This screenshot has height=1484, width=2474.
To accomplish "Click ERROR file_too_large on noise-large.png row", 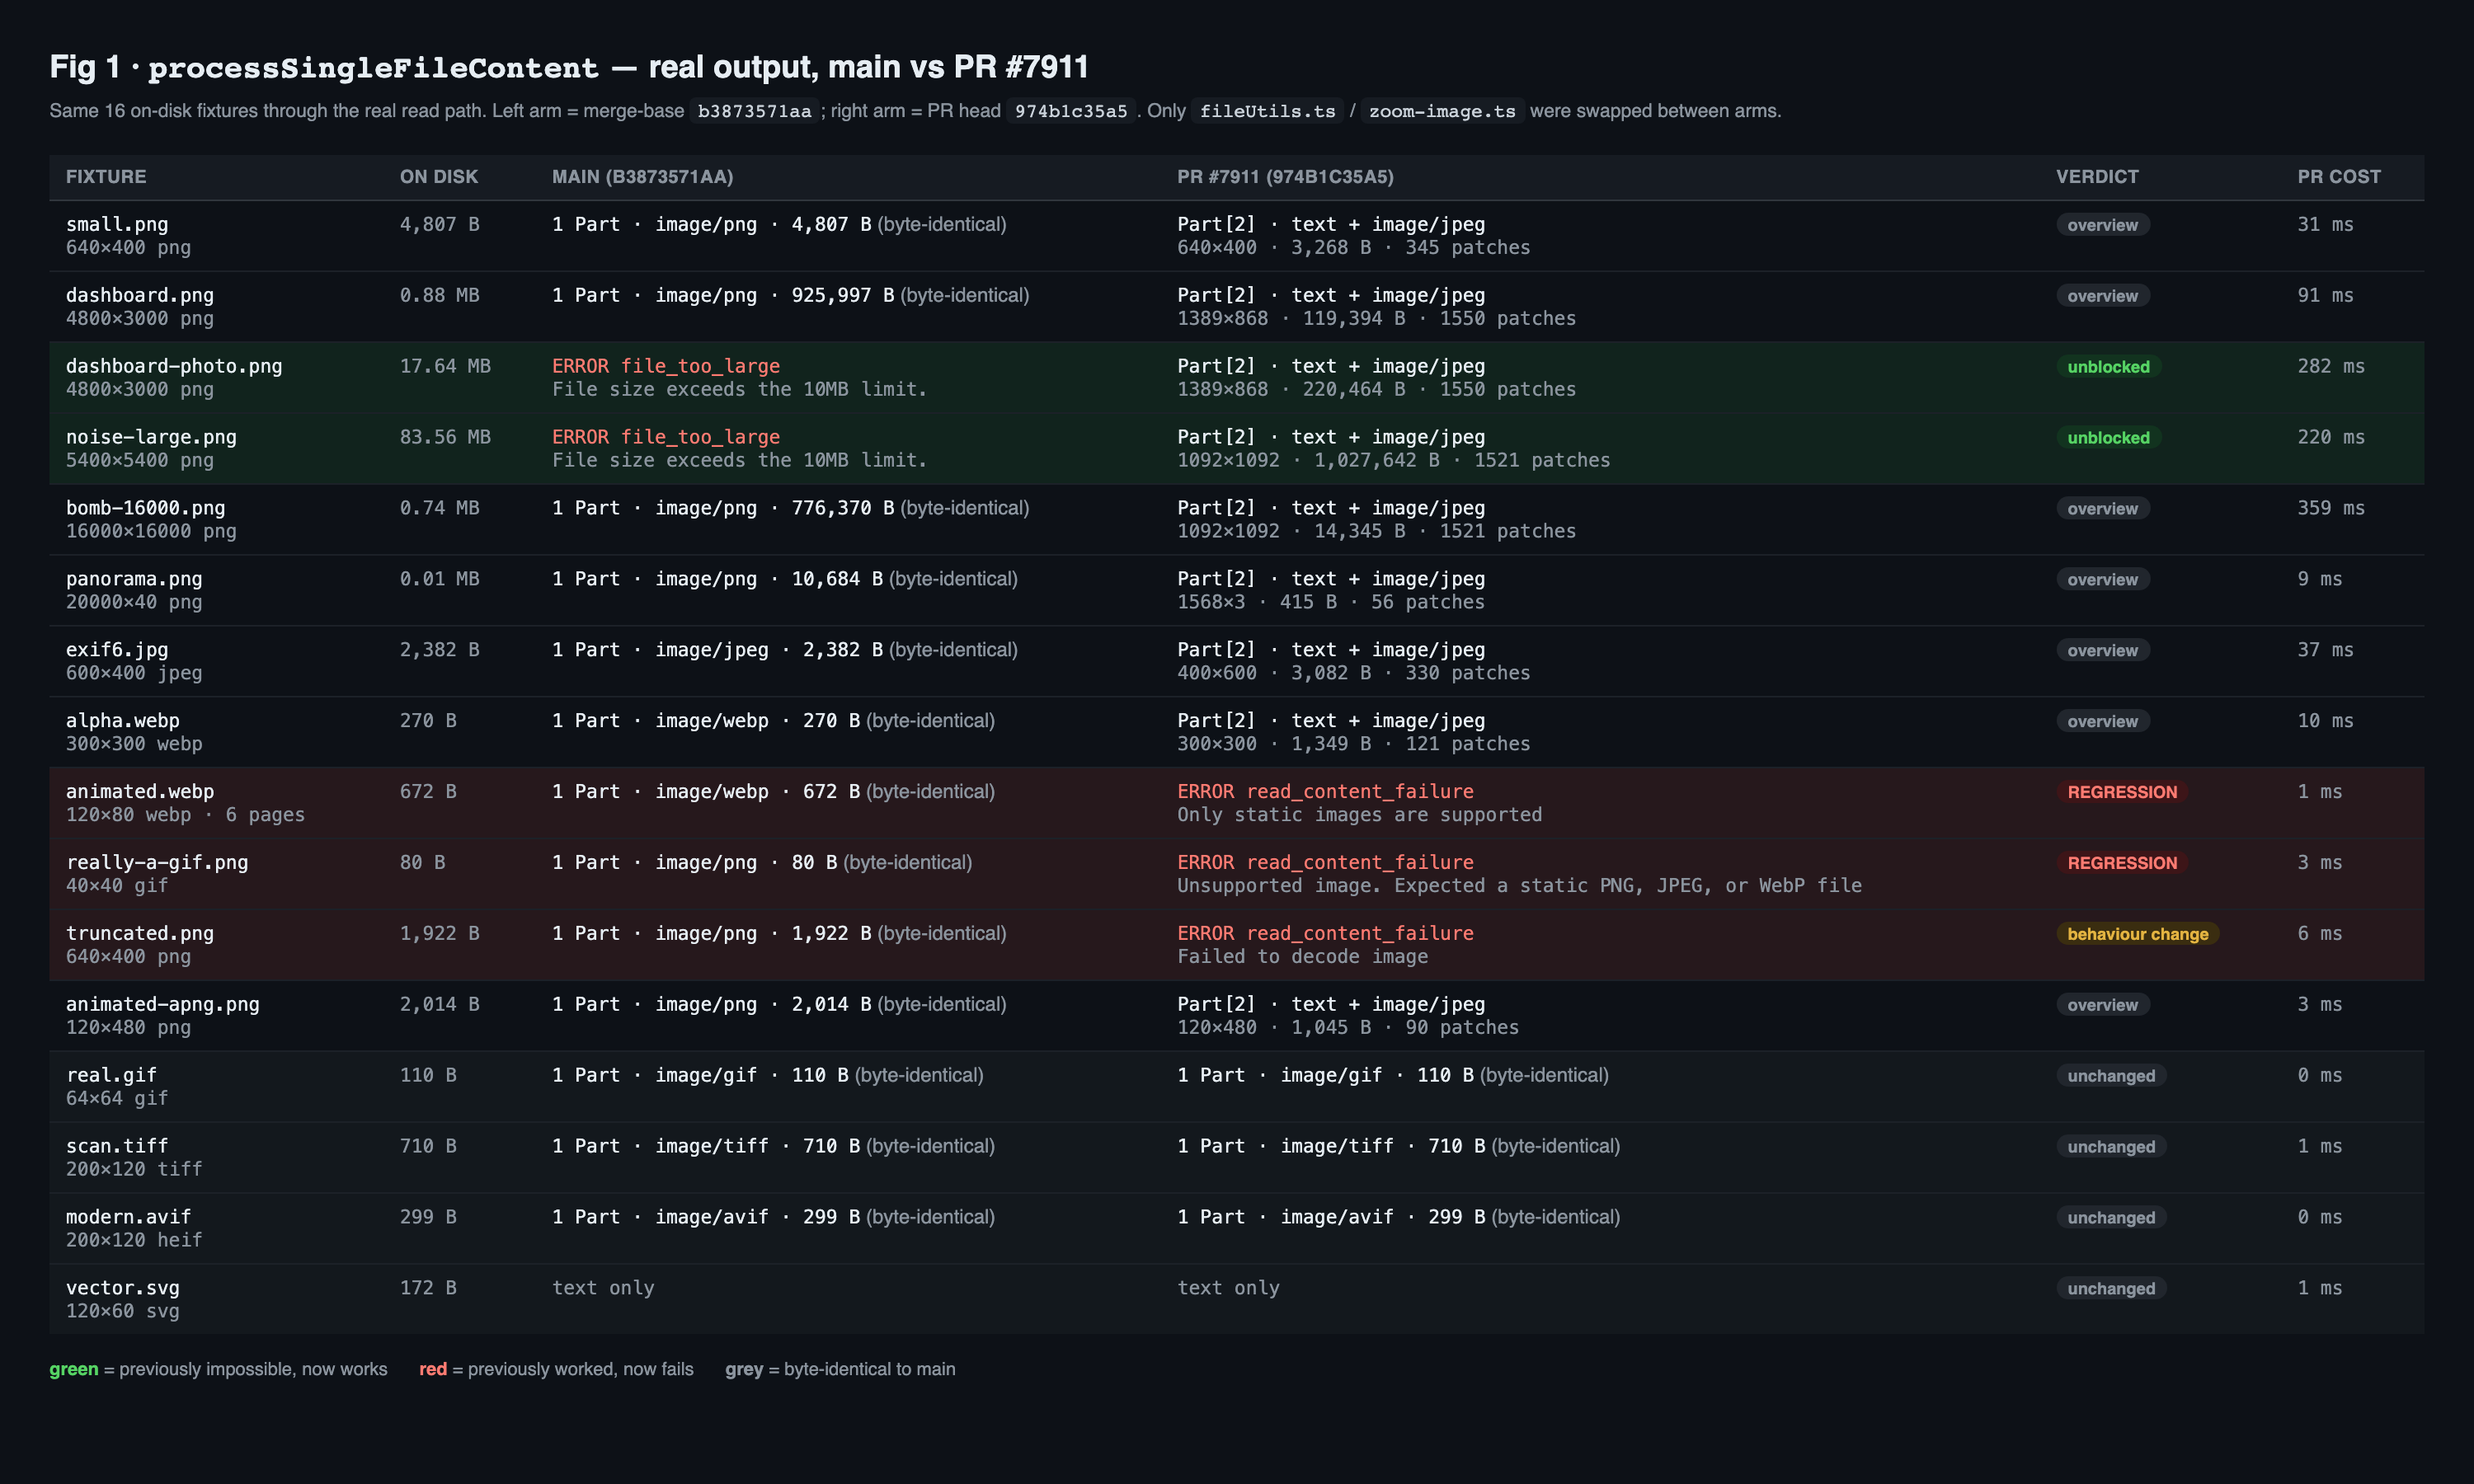I will point(666,437).
